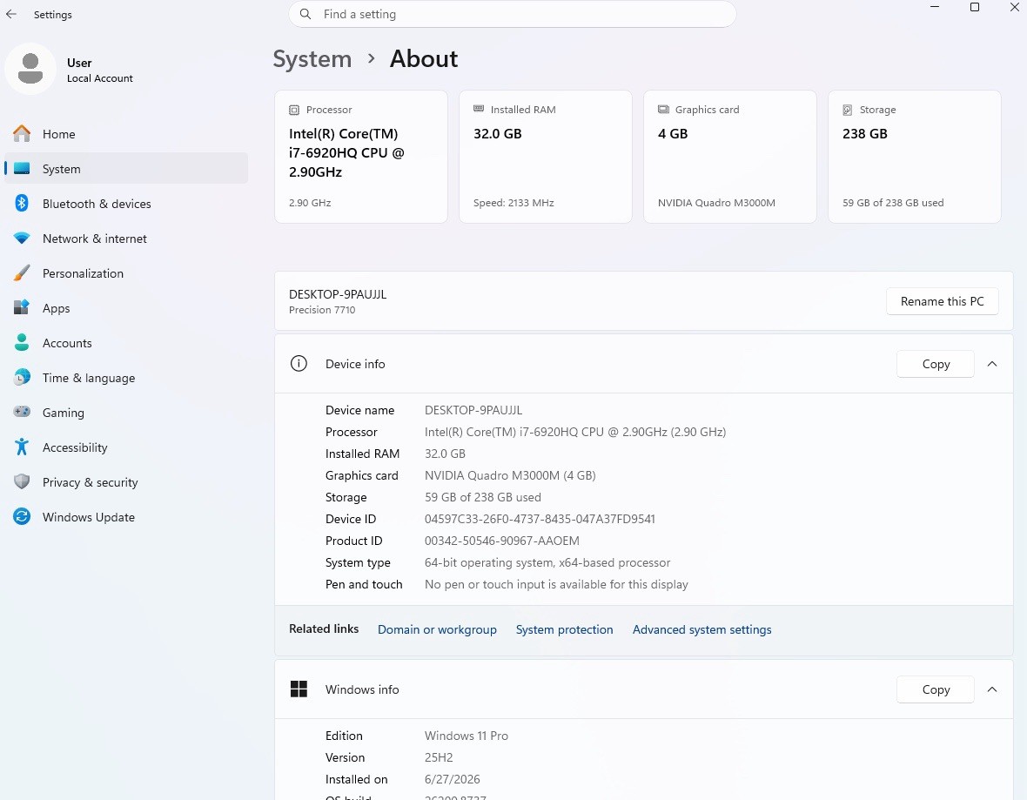Open Personalization paintbrush icon
Viewport: 1027px width, 800px height.
[22, 272]
